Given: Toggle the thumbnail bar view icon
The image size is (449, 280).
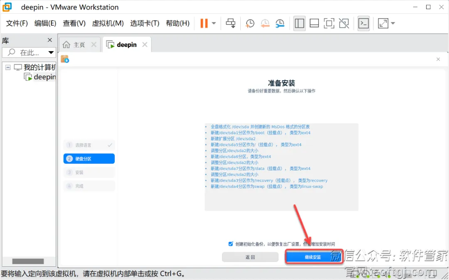Looking at the screenshot, I should pos(314,23).
